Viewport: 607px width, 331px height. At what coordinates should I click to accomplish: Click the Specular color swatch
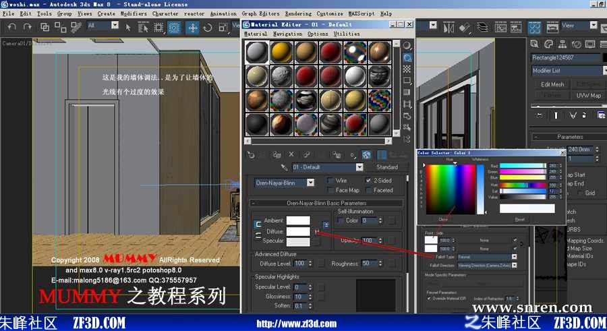(298, 241)
